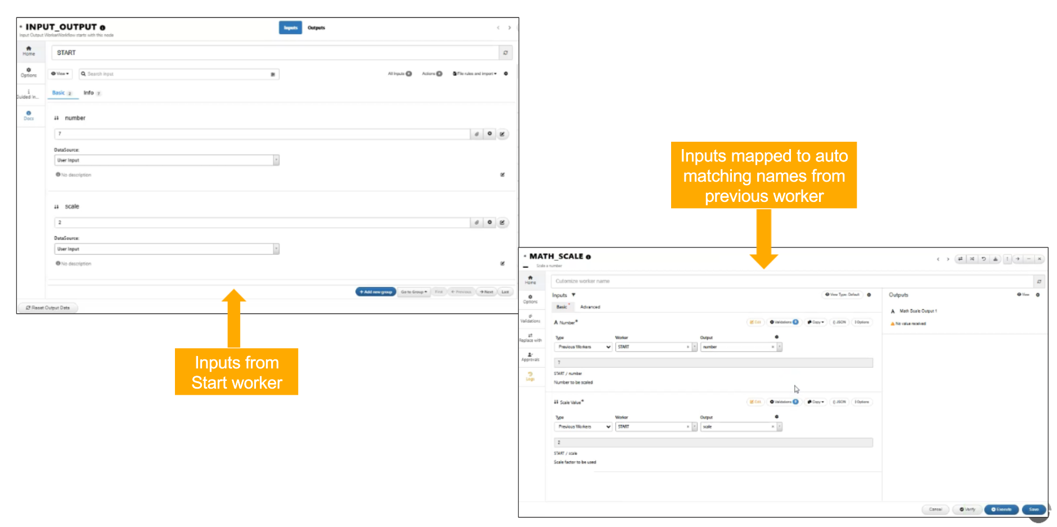Click the Search input field
This screenshot has width=1057, height=527.
(x=179, y=74)
